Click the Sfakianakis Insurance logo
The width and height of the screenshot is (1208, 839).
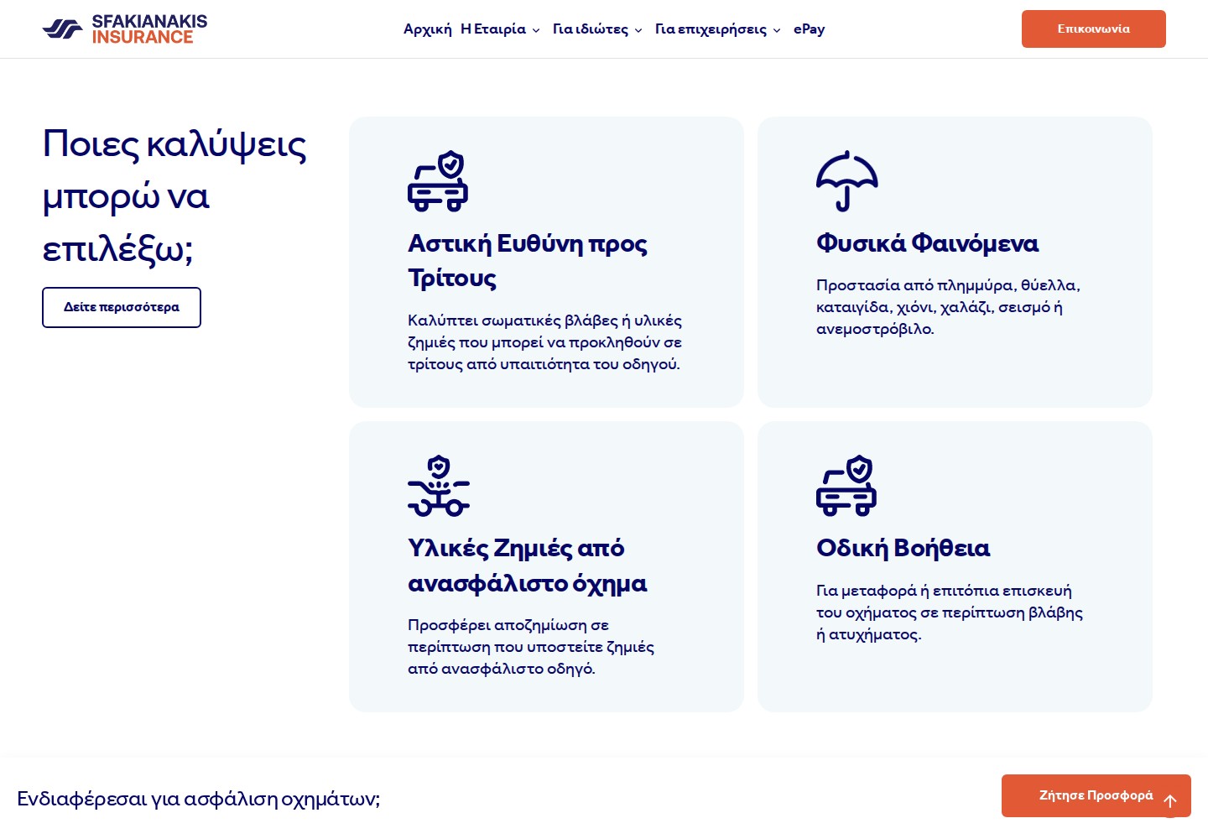click(125, 29)
